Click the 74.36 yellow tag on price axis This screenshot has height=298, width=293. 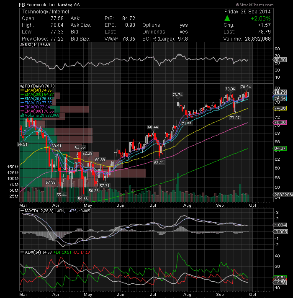[x=280, y=108]
